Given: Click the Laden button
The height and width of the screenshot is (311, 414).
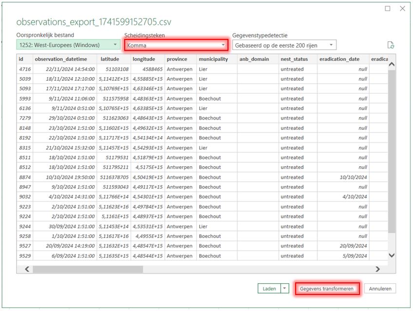Looking at the screenshot, I should [x=269, y=288].
